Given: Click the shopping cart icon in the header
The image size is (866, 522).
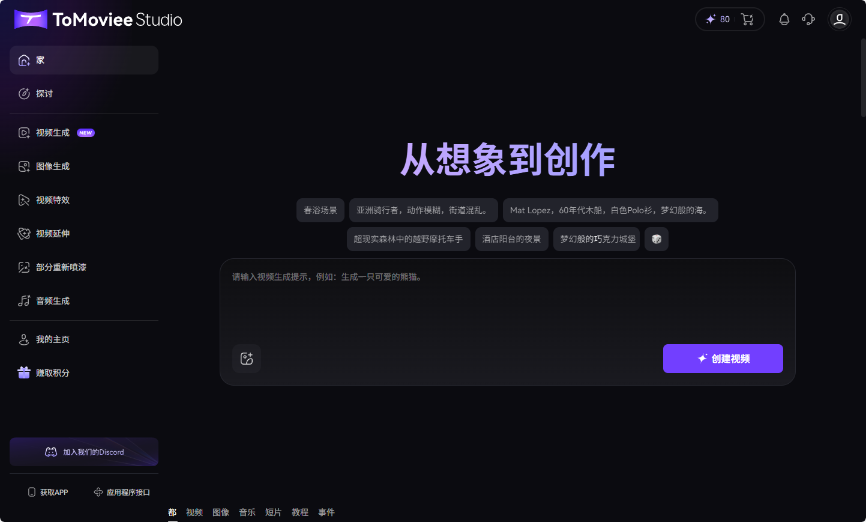Looking at the screenshot, I should (x=747, y=19).
